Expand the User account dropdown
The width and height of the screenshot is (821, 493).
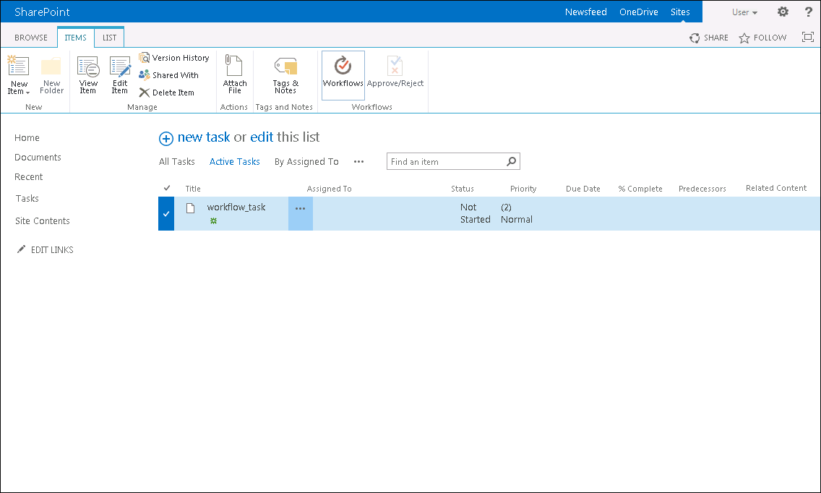tap(744, 12)
